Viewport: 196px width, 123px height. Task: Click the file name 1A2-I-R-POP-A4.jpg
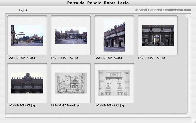click(152, 58)
